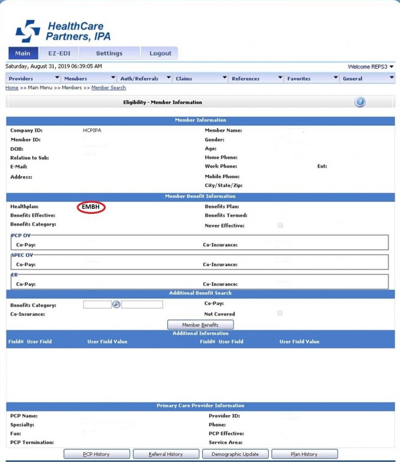Click the date and time text
The height and width of the screenshot is (462, 400).
(x=54, y=66)
